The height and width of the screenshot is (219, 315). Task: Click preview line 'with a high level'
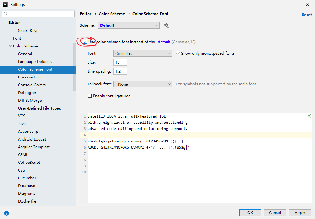click(x=137, y=123)
